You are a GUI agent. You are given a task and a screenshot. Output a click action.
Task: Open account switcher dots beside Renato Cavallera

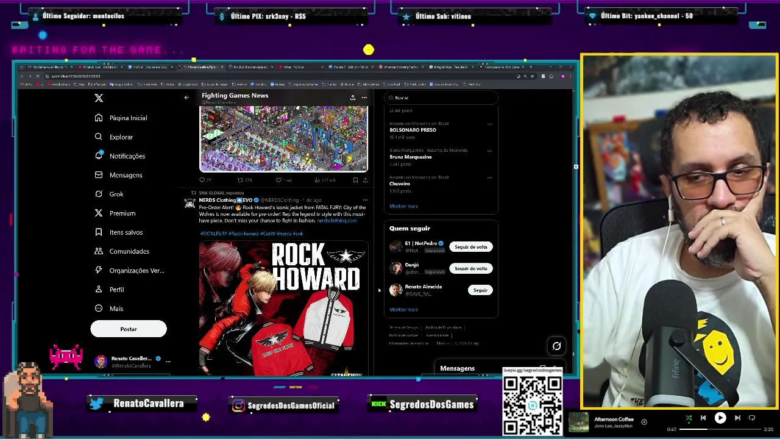click(168, 362)
